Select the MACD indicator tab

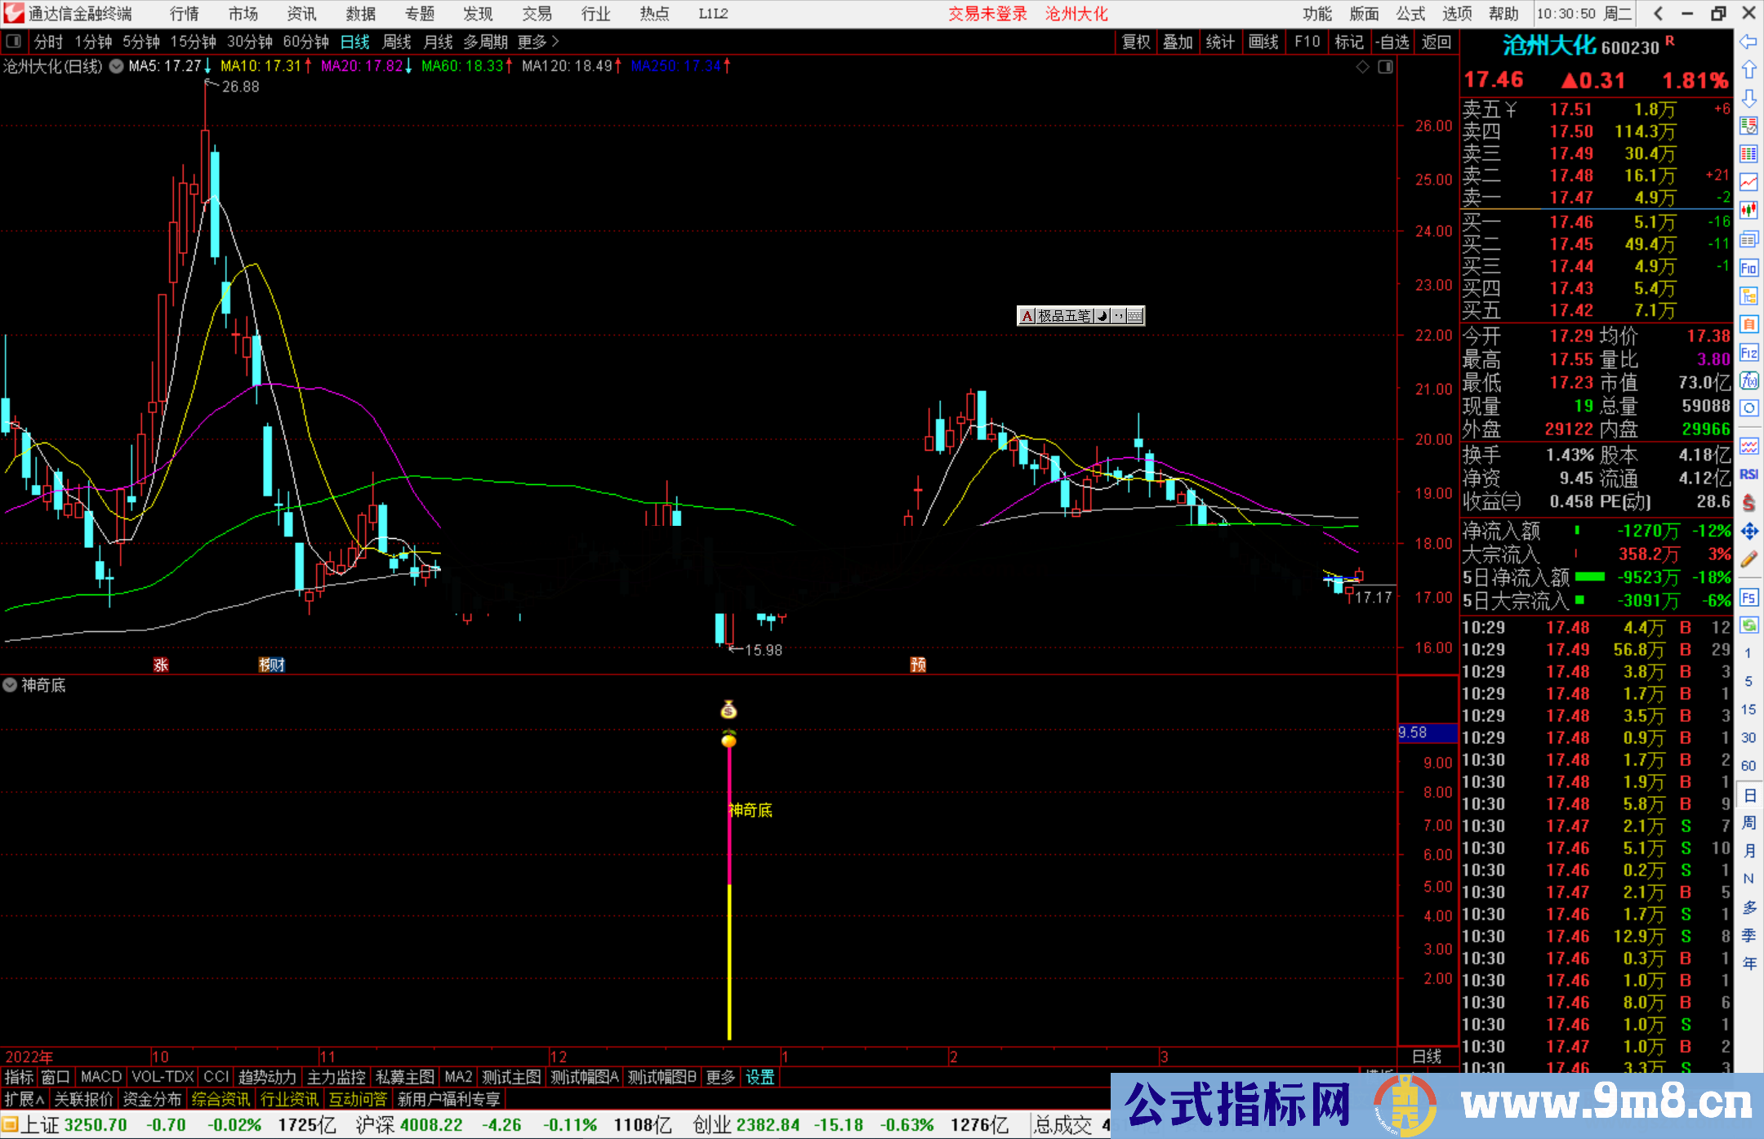pyautogui.click(x=101, y=1078)
